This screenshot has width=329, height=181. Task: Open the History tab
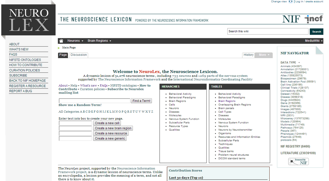pyautogui.click(x=249, y=55)
